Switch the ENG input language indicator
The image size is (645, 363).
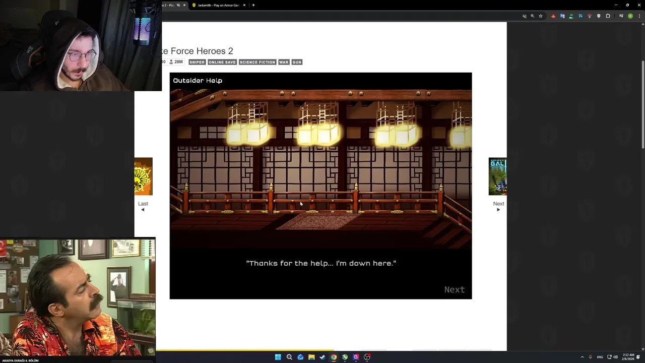click(x=600, y=357)
